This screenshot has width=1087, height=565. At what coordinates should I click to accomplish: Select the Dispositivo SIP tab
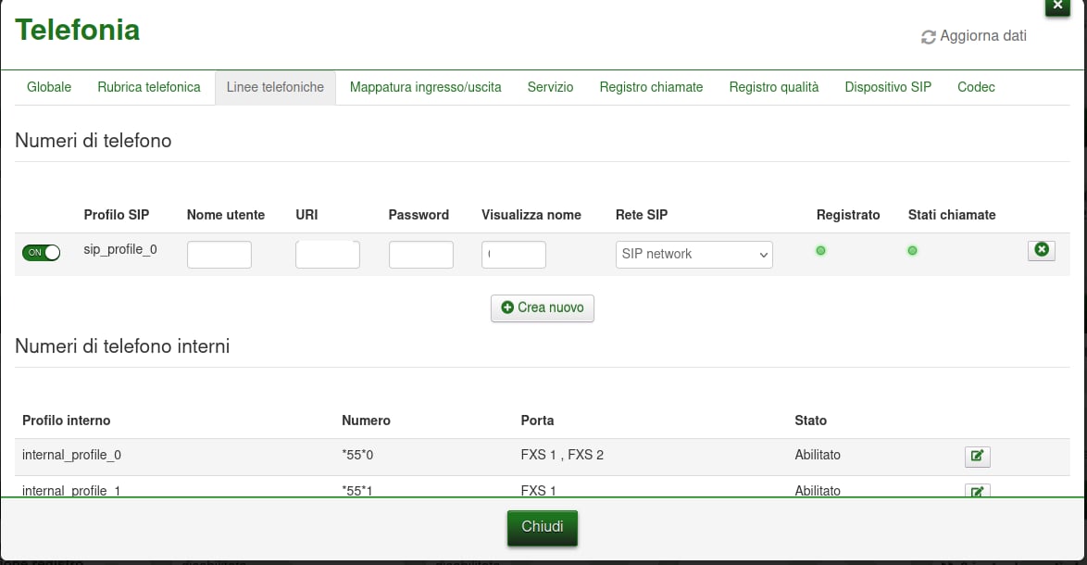point(888,87)
